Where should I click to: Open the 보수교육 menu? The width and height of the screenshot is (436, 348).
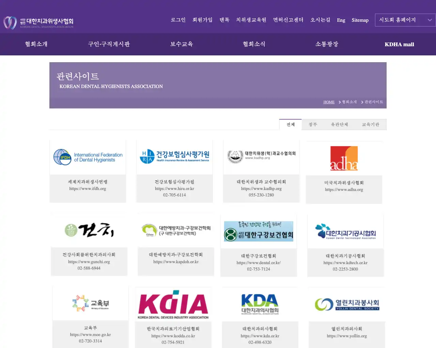click(x=182, y=44)
